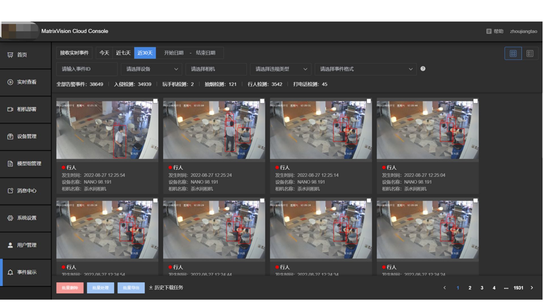The width and height of the screenshot is (544, 306).
Task: Open 设备管理 device management icon
Action: pyautogui.click(x=10, y=137)
